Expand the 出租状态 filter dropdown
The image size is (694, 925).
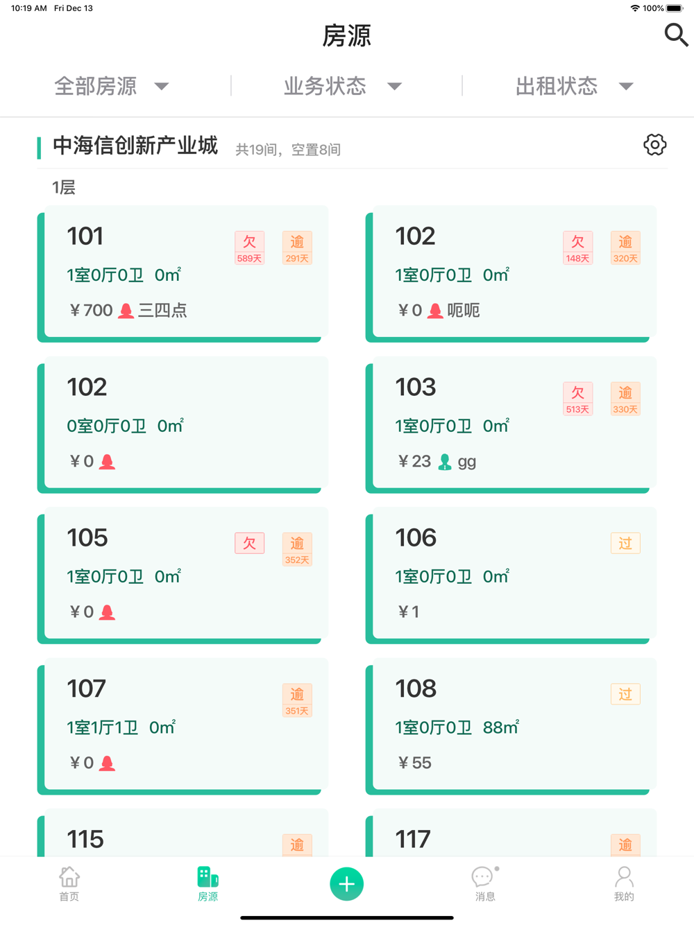coord(574,86)
